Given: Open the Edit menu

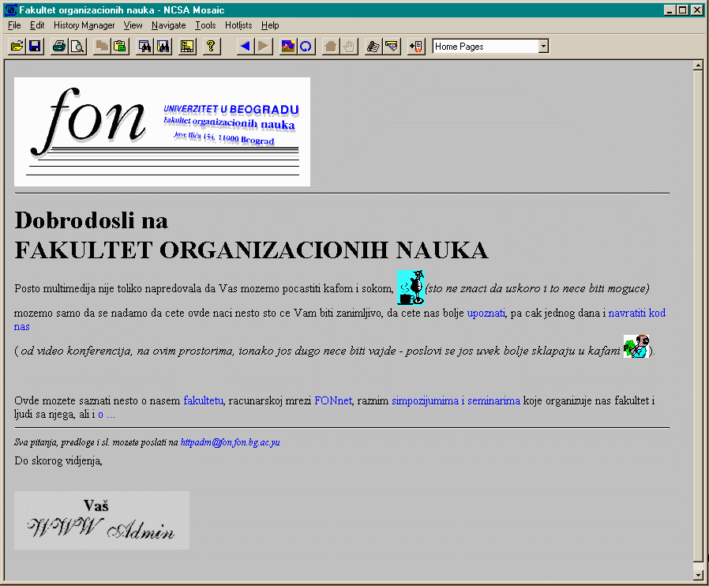Looking at the screenshot, I should click(37, 25).
